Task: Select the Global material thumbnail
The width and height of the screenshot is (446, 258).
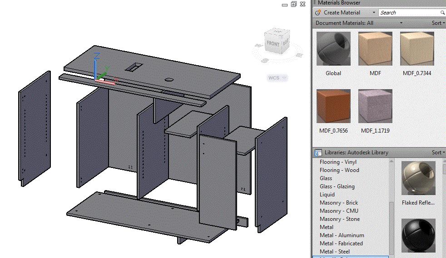Action: [333, 48]
